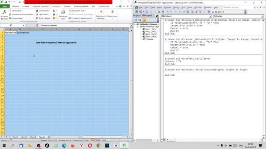Click Design Mode icon in VBA toolbar
Viewport: 266px width, 149px height.
[188, 12]
